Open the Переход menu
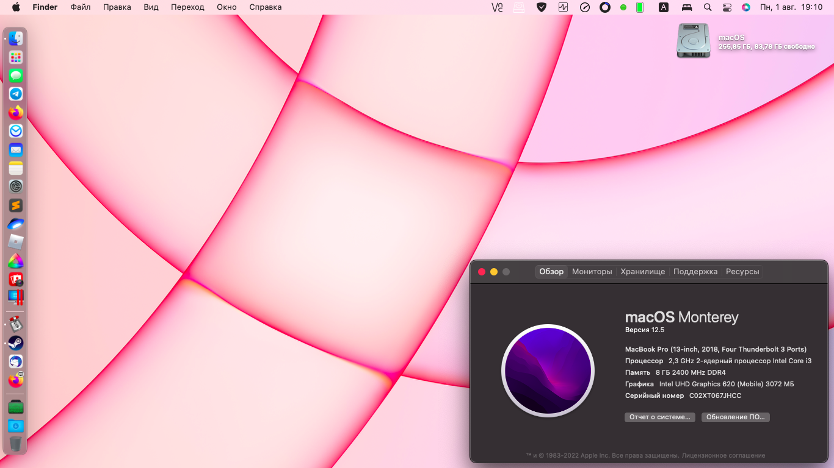 tap(187, 7)
